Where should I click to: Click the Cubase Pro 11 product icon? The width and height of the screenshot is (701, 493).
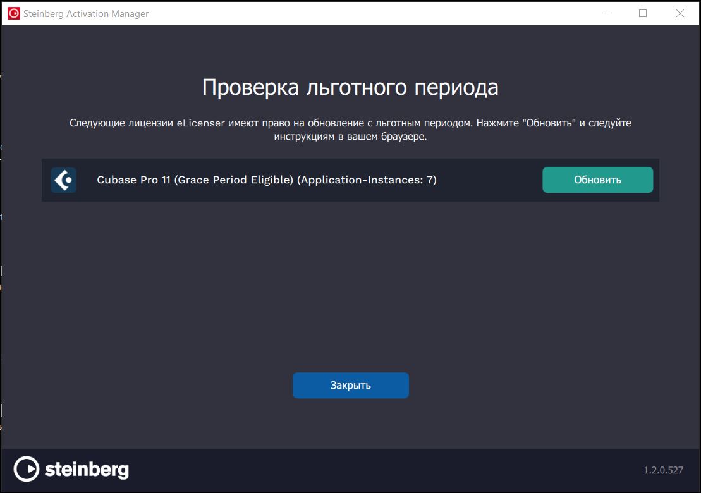coord(63,180)
